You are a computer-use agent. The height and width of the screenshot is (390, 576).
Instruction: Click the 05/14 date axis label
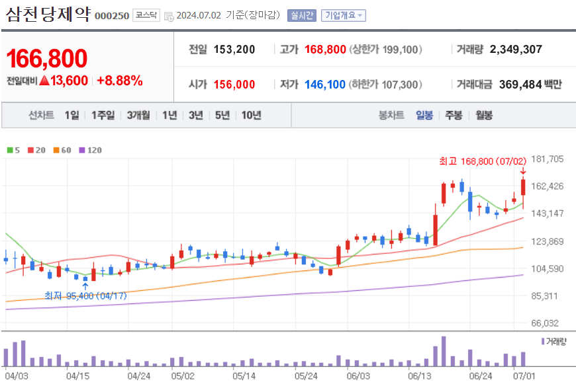pyautogui.click(x=244, y=376)
